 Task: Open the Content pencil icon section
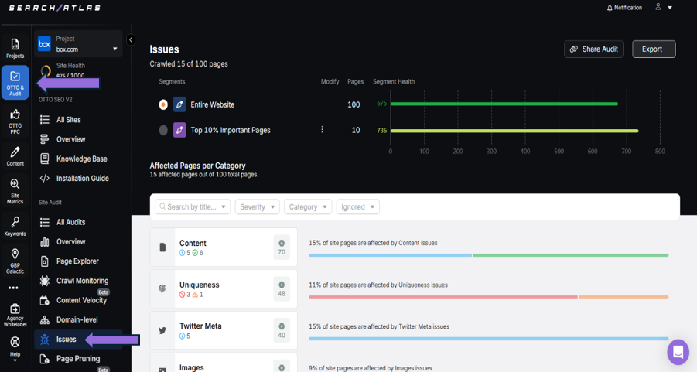pos(15,156)
